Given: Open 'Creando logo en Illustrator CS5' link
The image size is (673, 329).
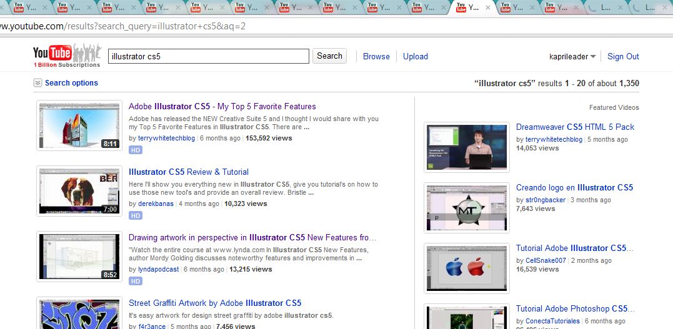Looking at the screenshot, I should click(575, 187).
